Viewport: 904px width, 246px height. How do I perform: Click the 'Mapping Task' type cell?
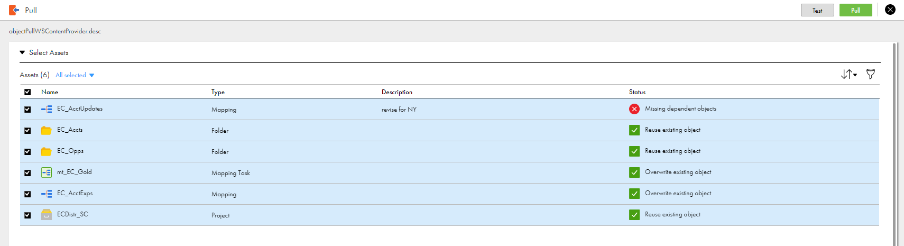[230, 173]
